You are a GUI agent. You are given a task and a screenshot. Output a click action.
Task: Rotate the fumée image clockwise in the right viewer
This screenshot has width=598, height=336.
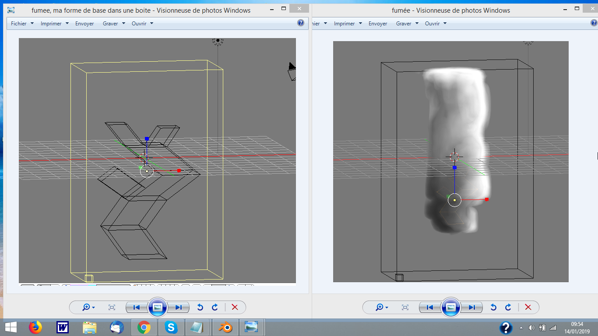pos(508,307)
